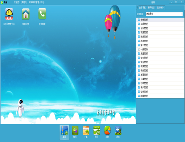Click the 注销 logout link
185x142 pixels.
click(x=153, y=2)
